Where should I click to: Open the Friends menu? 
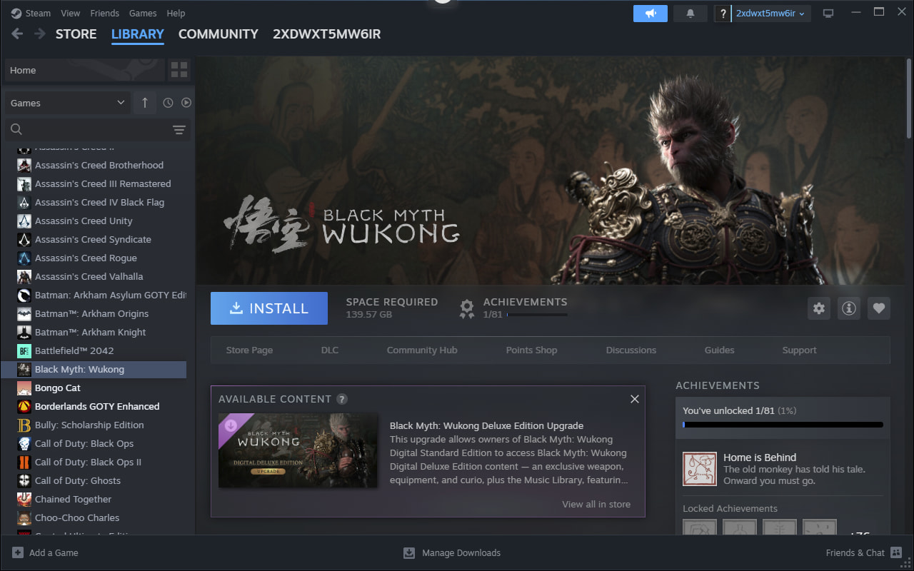tap(105, 13)
